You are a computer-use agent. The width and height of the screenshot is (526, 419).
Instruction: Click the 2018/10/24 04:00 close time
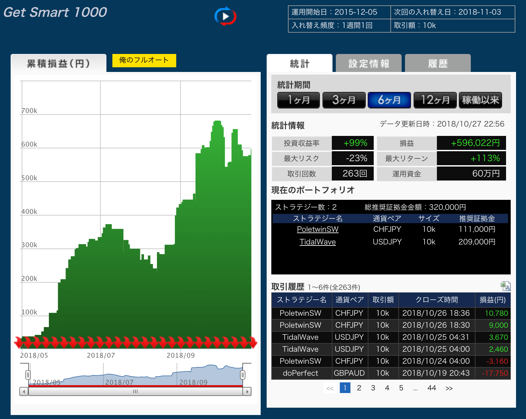pos(436,361)
